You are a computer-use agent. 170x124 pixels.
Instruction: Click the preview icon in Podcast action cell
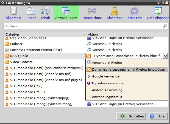[89, 44]
